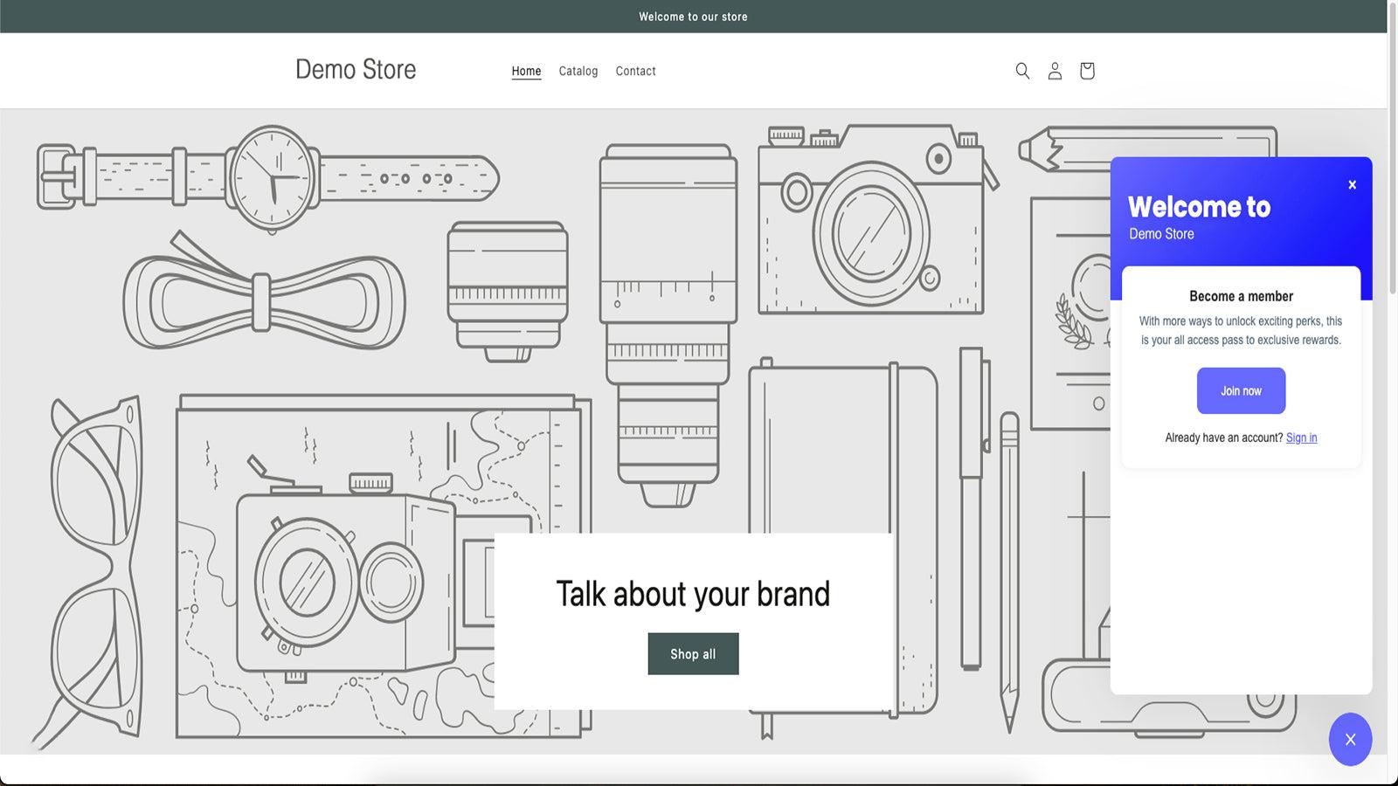Follow the Sign in link
This screenshot has width=1398, height=786.
click(x=1301, y=438)
